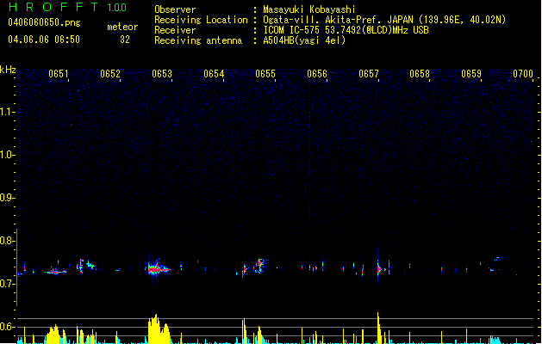The width and height of the screenshot is (542, 344).
Task: Click the largest yellow intensity peak before 0653
Action: (x=159, y=329)
